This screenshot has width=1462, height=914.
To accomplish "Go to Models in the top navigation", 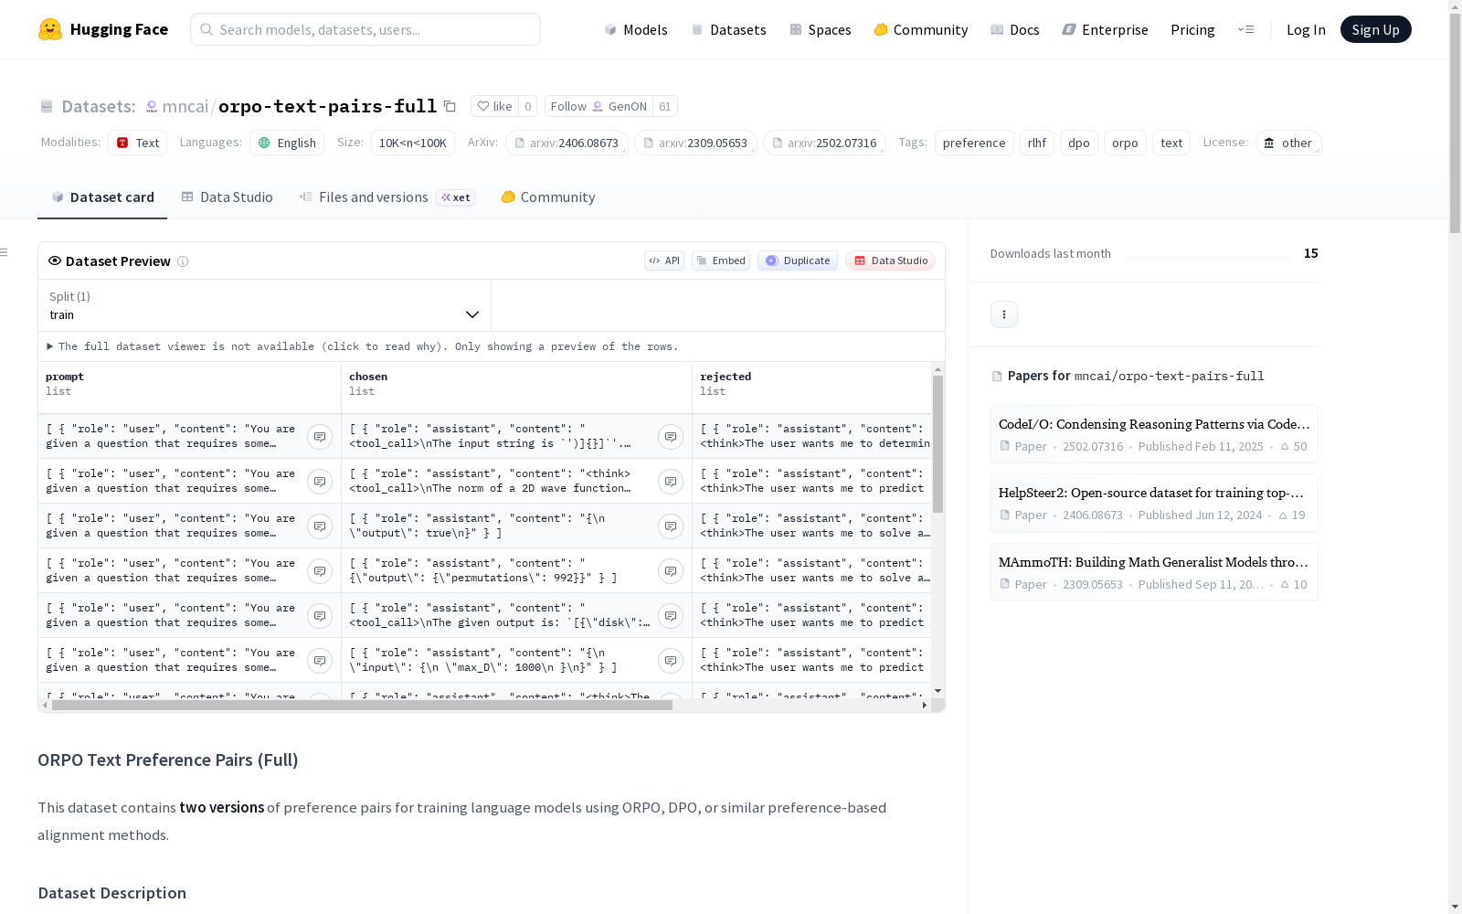I will click(x=636, y=29).
